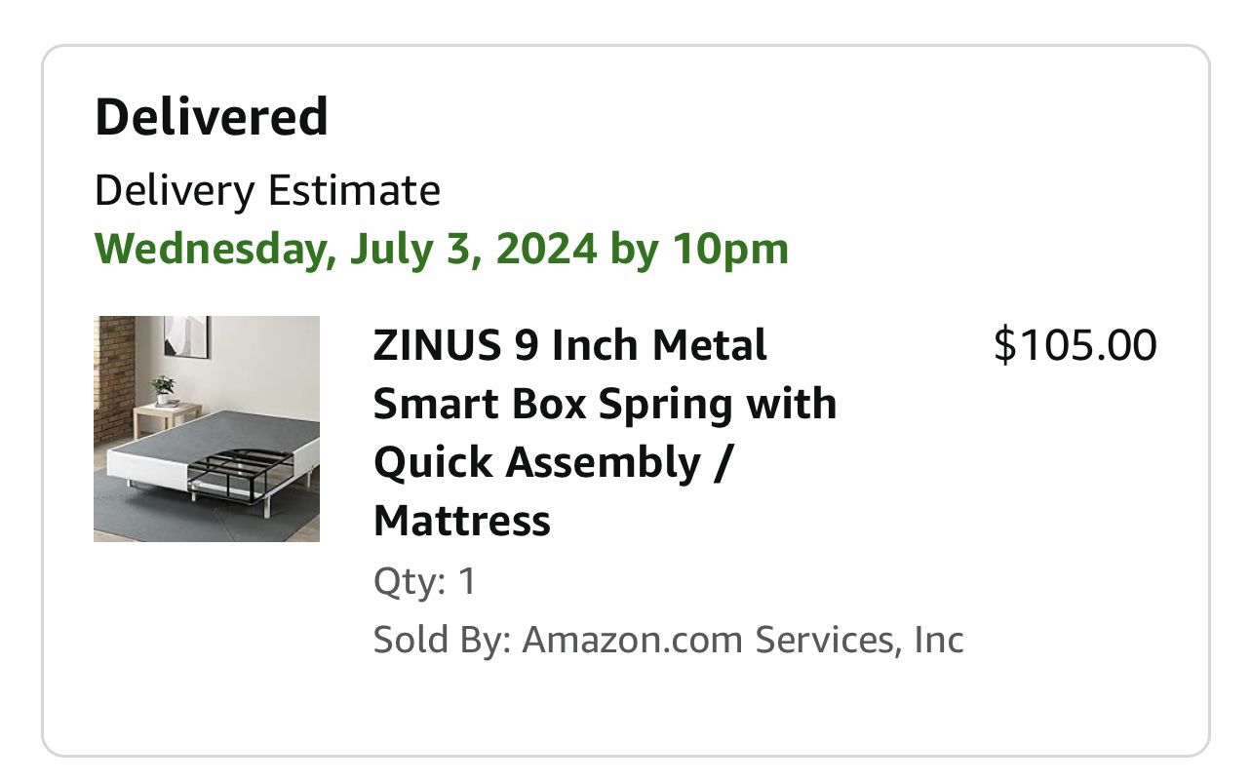Image resolution: width=1252 pixels, height=782 pixels.
Task: Click the Smart Box Spring title line
Action: coord(605,404)
